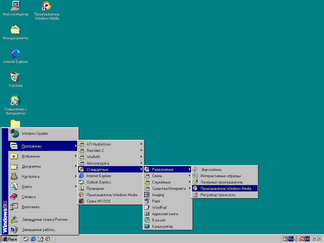Launch Windows Media Player from Quick Launch
Viewport: 324px width, 243px height.
coord(47,239)
